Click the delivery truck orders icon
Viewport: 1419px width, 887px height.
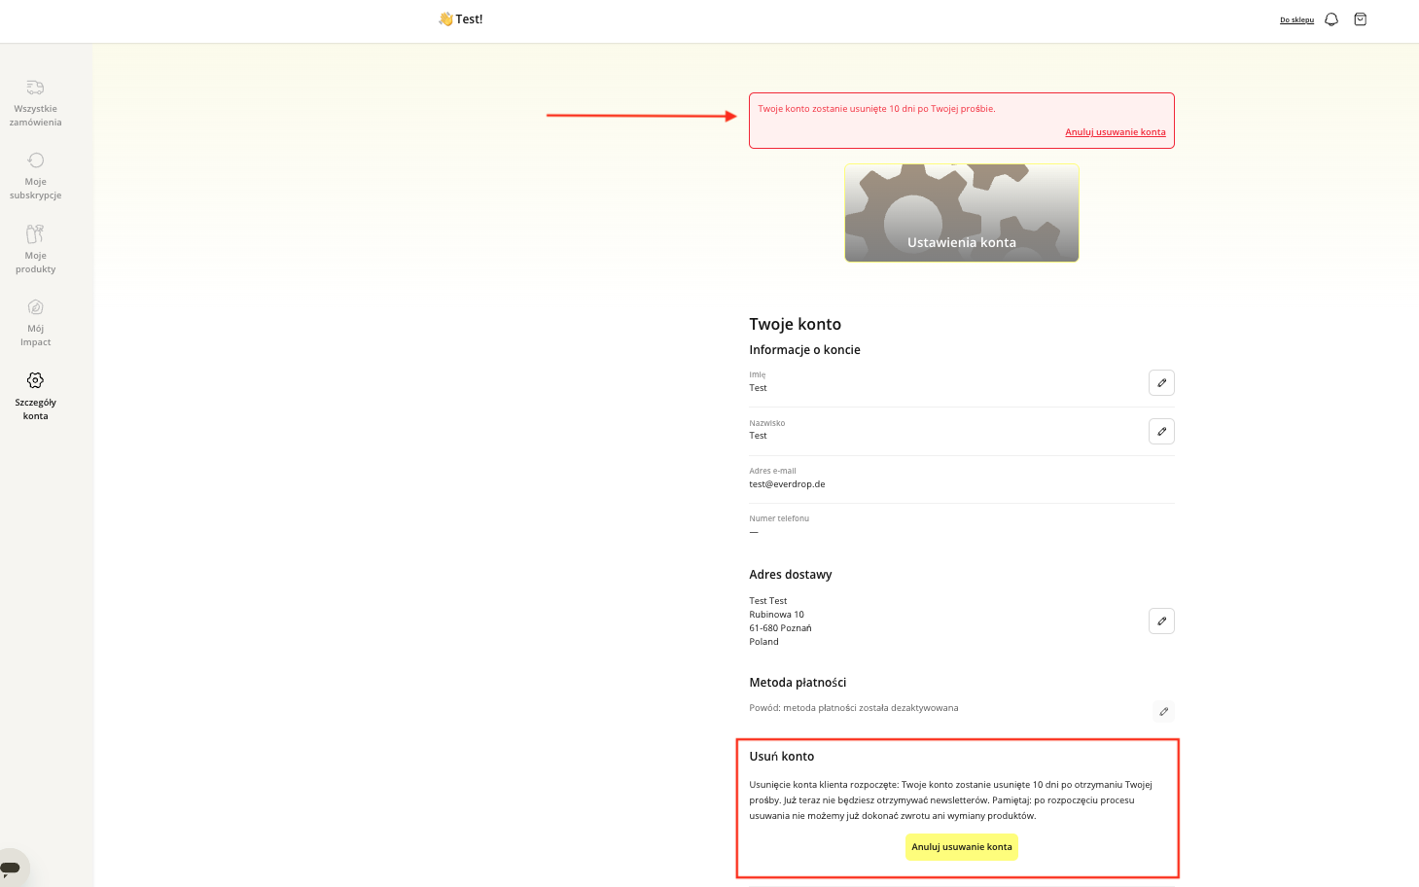click(x=36, y=88)
